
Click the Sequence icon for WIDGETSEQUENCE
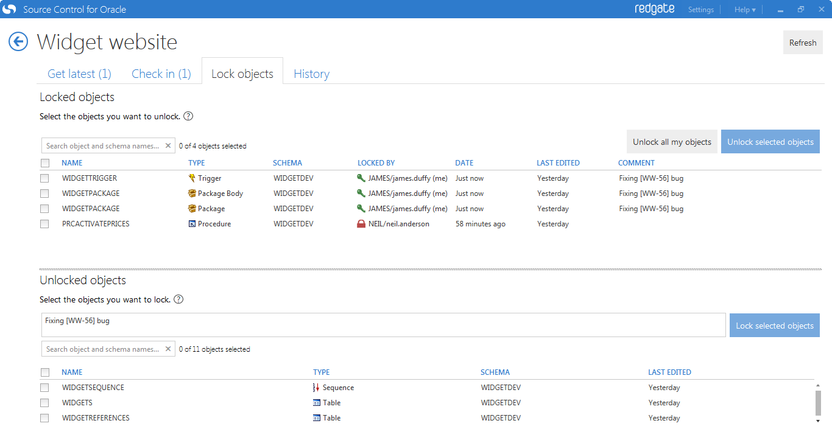[x=316, y=388]
